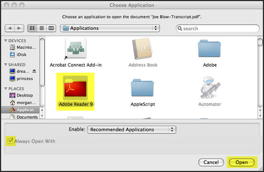The width and height of the screenshot is (264, 172).
Task: Go forward with the right arrow button
Action: [19, 28]
